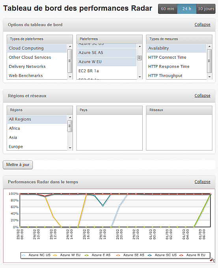Click the chart resize handle icon
The height and width of the screenshot is (268, 218).
click(212, 260)
